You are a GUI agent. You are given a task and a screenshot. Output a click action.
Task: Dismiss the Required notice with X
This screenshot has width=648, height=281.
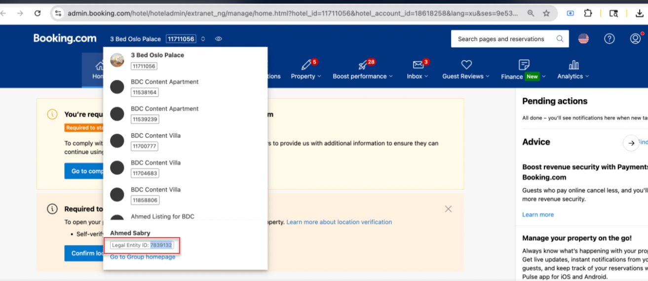tap(448, 209)
